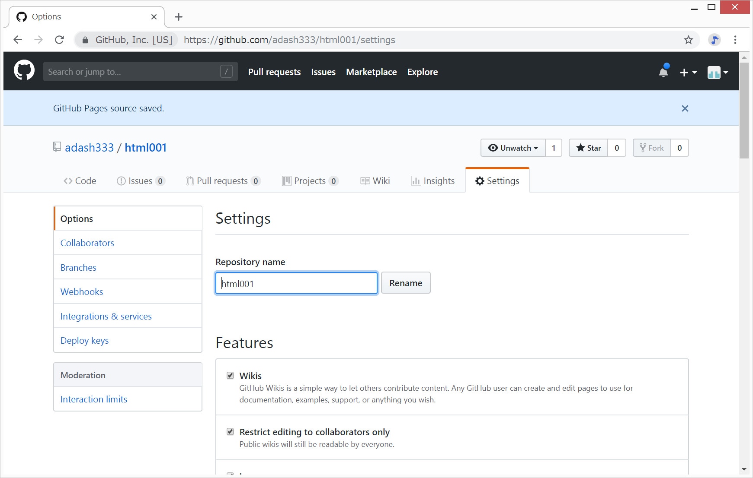Open Collaborators settings

pyautogui.click(x=128, y=243)
